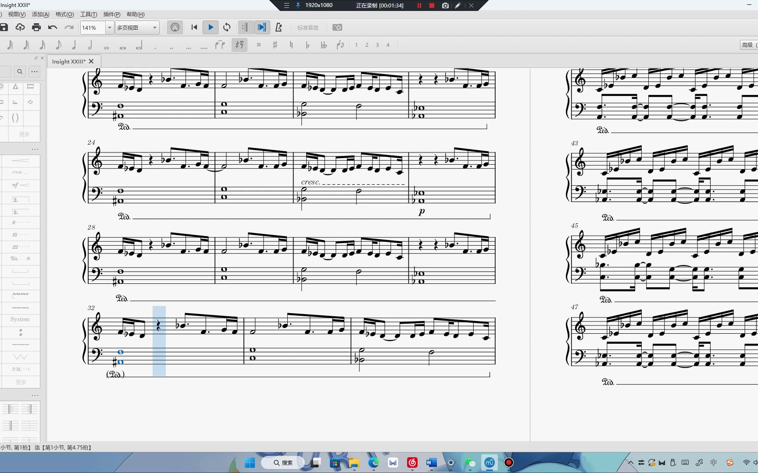Search palettes with the magnifier icon

click(20, 71)
